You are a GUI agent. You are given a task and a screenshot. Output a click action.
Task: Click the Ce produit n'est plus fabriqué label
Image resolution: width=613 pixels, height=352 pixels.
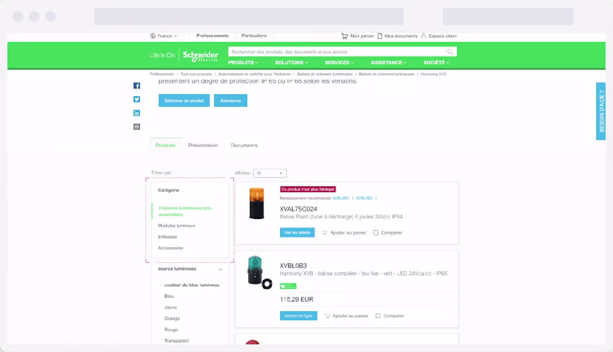[308, 189]
